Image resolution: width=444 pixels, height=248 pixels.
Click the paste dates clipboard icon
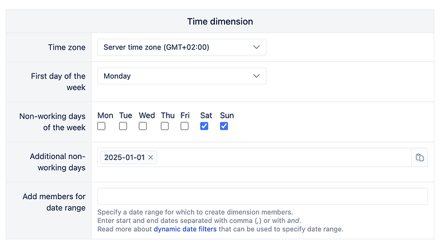click(420, 157)
